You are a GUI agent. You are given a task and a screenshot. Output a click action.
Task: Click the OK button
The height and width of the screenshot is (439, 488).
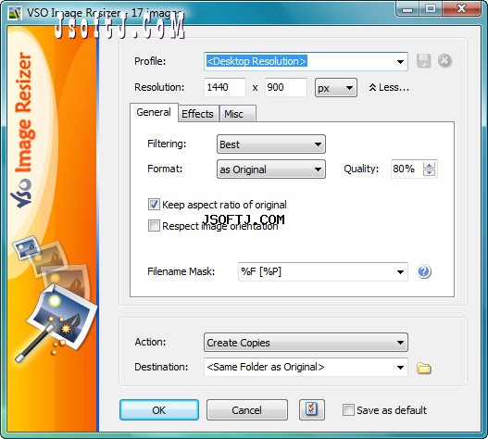pyautogui.click(x=159, y=409)
